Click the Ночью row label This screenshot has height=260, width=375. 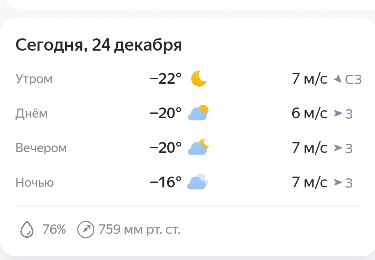click(35, 183)
